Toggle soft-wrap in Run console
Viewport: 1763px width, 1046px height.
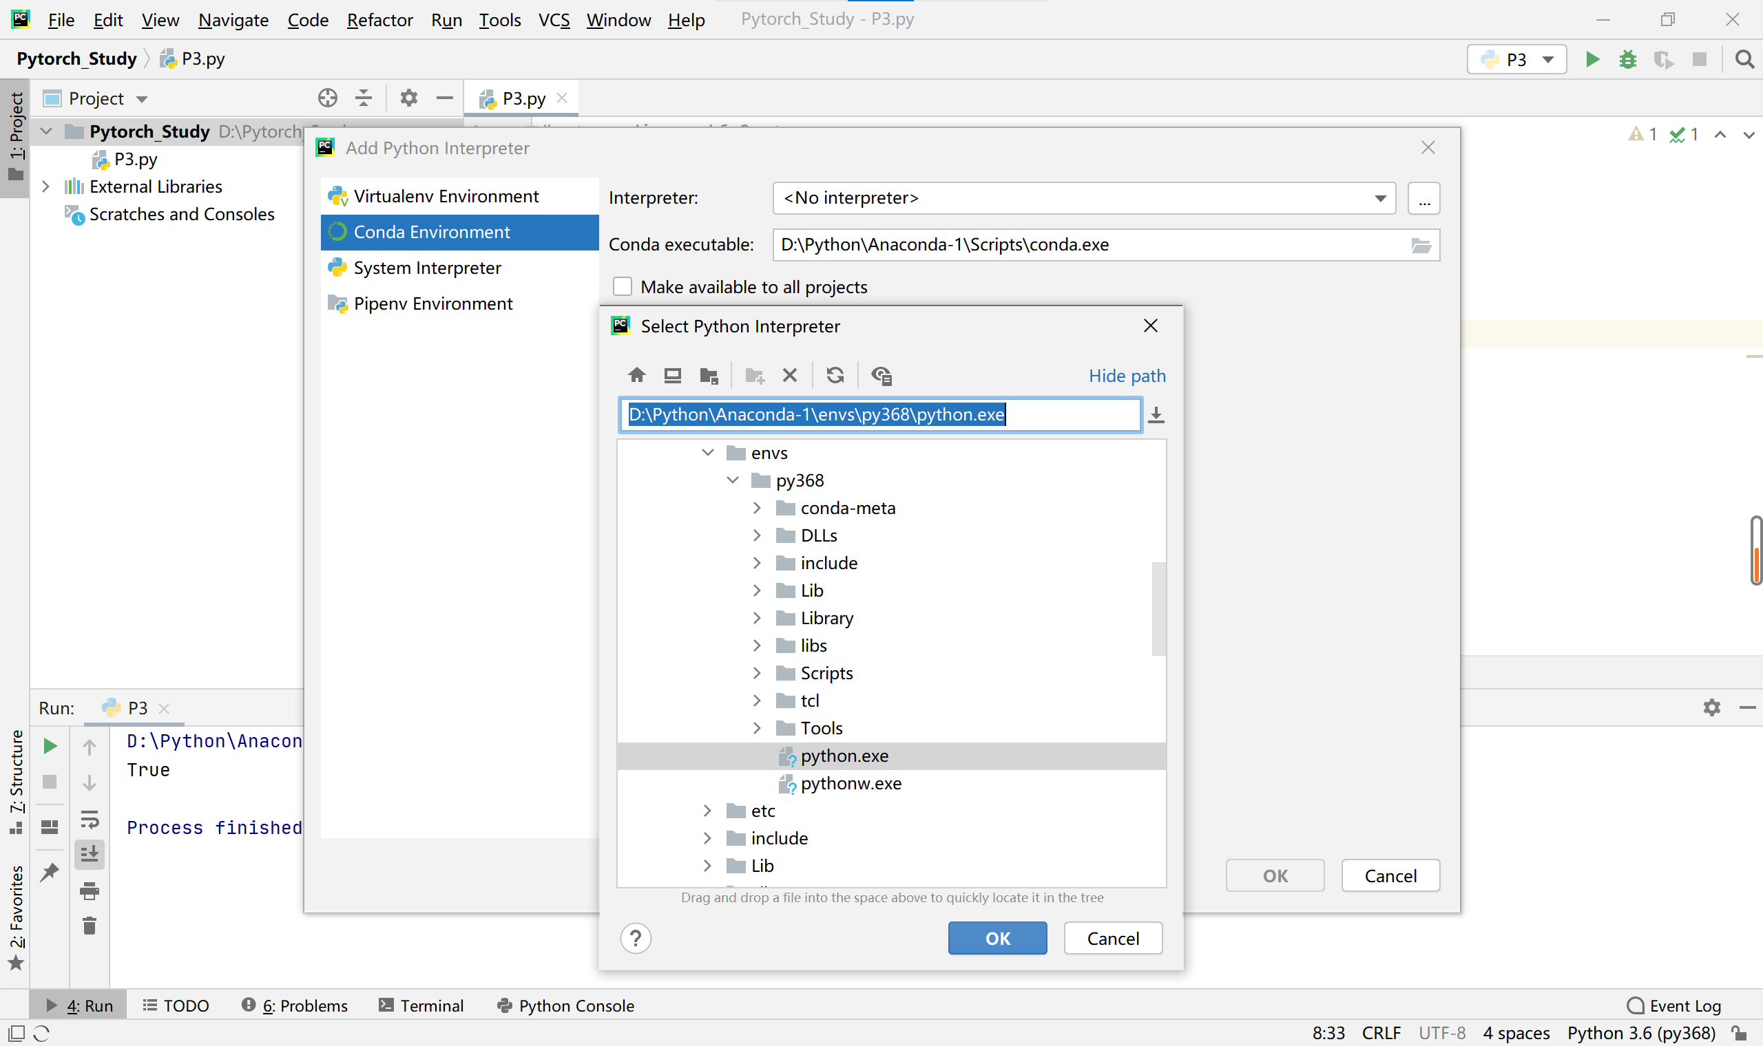90,819
